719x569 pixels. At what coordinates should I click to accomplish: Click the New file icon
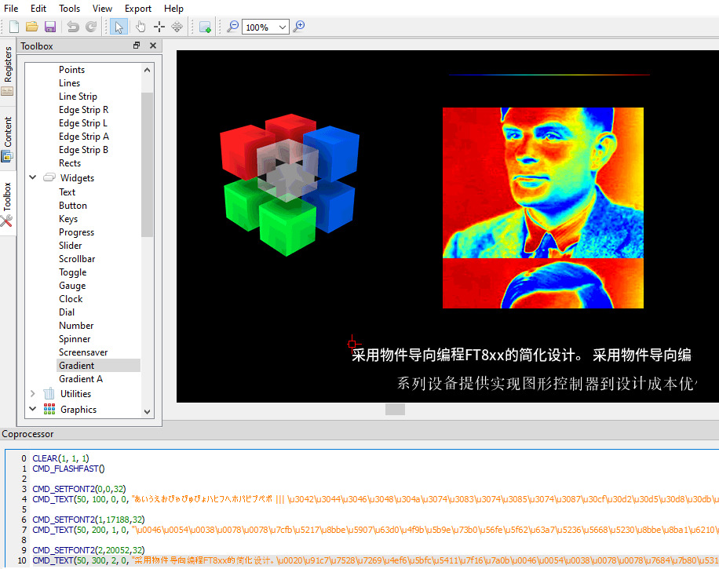13,27
